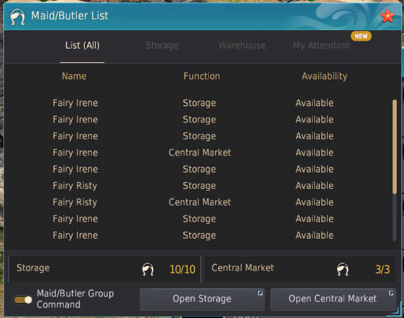This screenshot has height=318, width=404.
Task: Toggle the Maid/Butler Group Command switch
Action: point(24,300)
